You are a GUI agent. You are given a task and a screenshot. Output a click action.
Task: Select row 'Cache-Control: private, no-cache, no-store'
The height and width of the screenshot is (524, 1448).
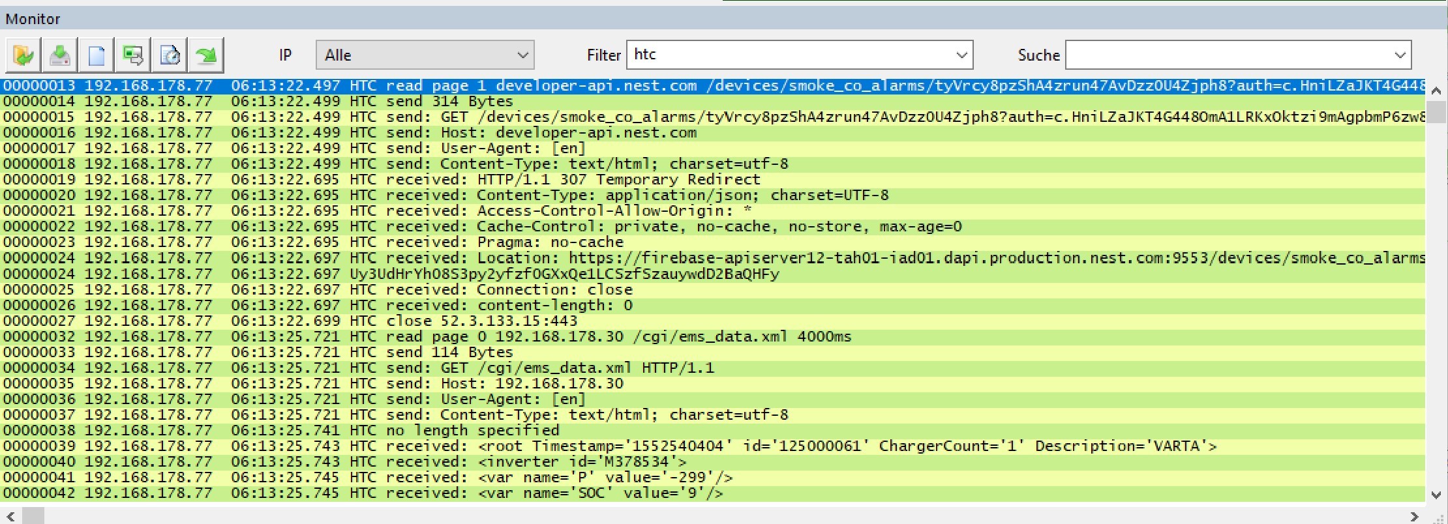click(713, 227)
